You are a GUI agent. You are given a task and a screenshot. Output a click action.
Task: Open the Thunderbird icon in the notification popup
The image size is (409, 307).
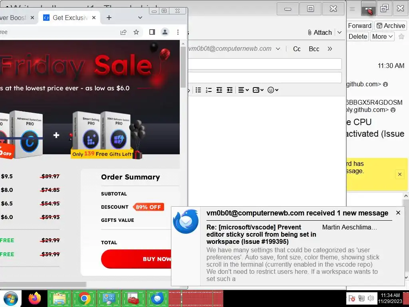coord(186,221)
